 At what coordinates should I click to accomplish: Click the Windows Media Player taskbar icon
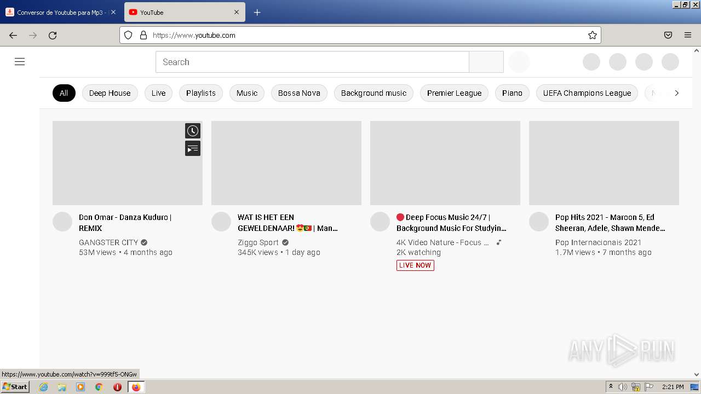pyautogui.click(x=81, y=387)
